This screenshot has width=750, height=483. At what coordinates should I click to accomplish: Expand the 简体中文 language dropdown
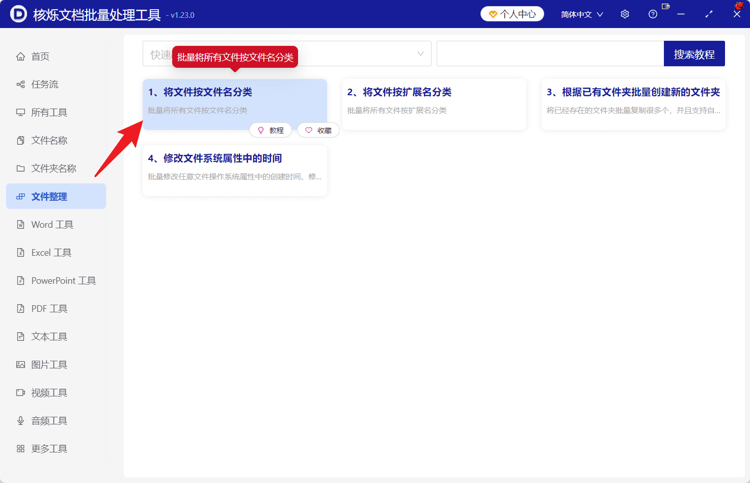[582, 14]
